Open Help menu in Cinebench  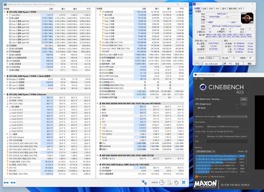201,78
